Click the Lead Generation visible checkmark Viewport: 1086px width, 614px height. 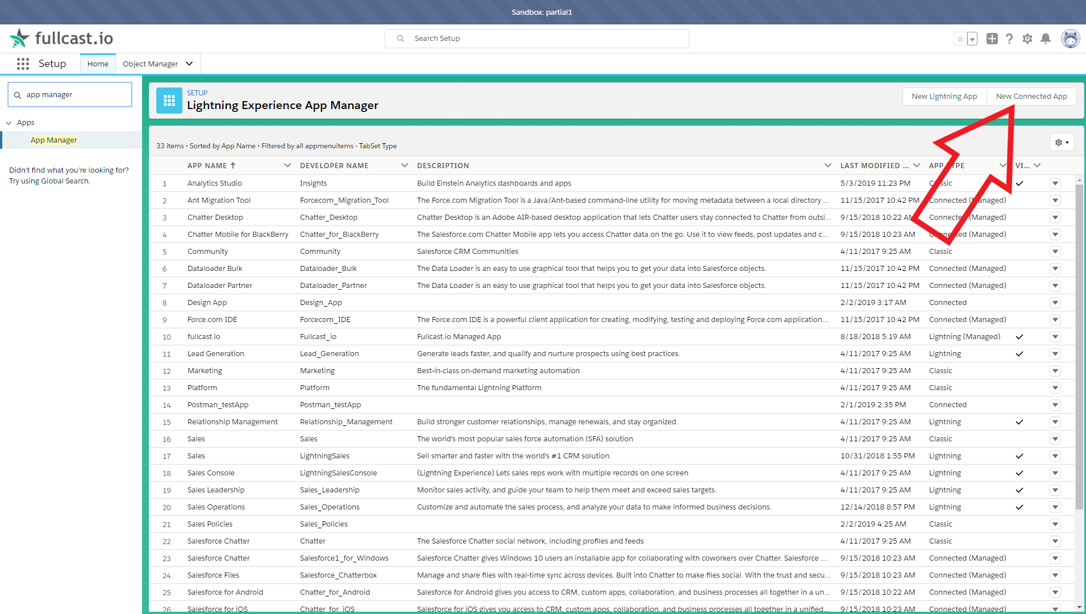click(x=1020, y=354)
